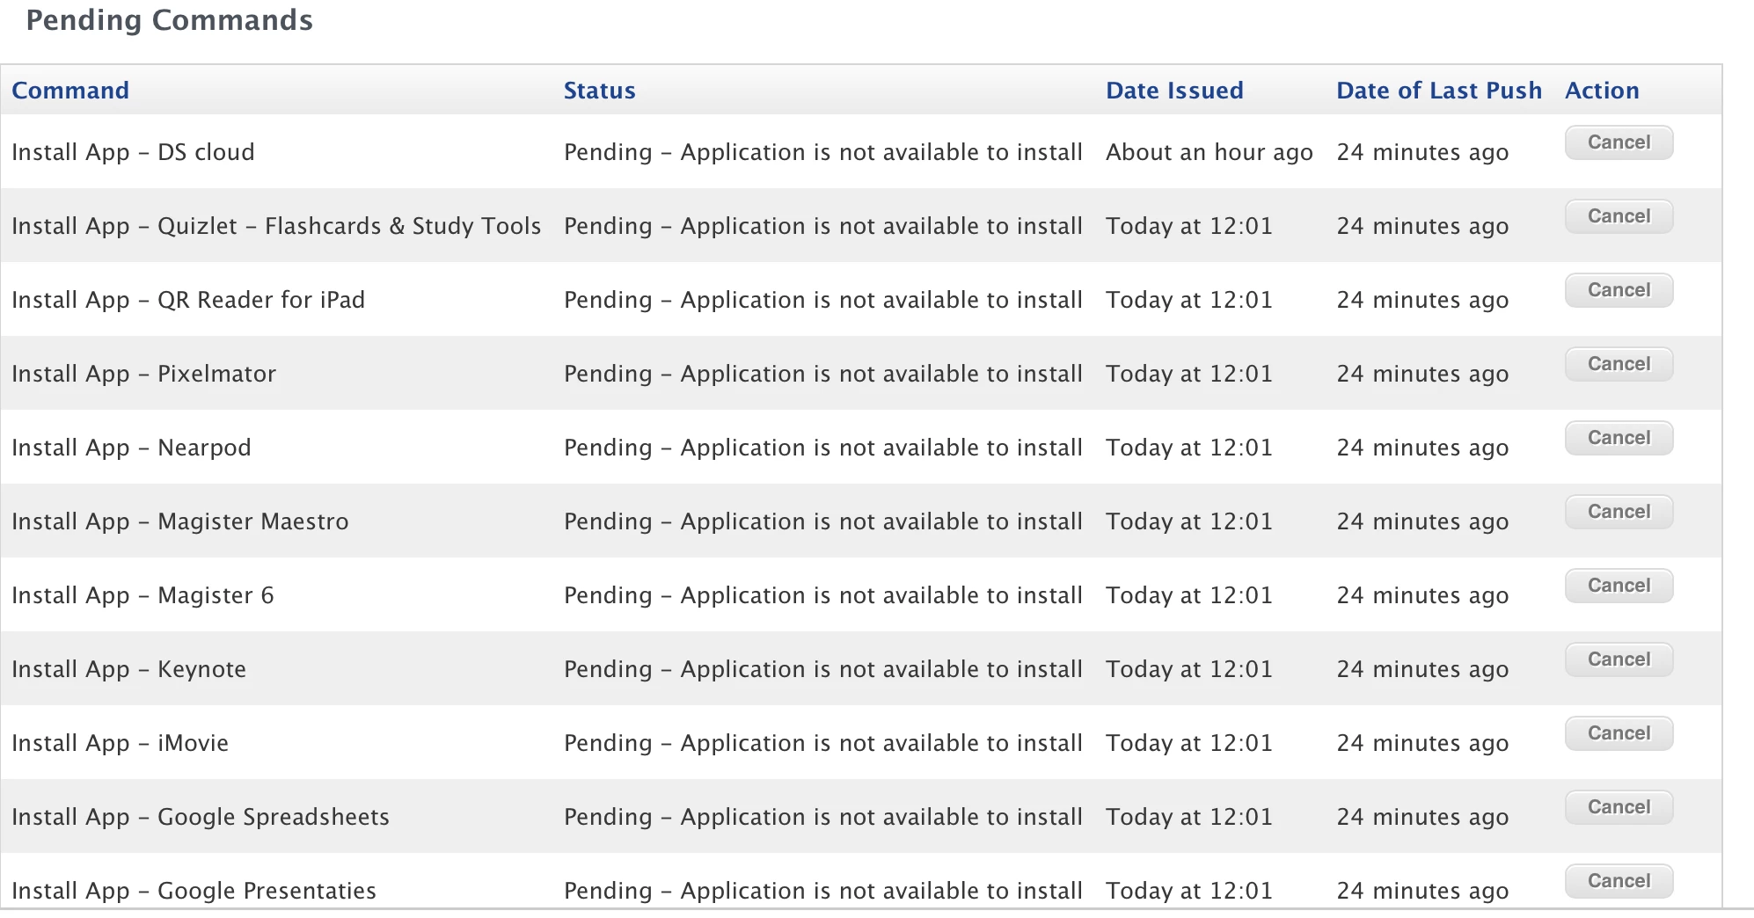The height and width of the screenshot is (918, 1754).
Task: Cancel the Nearpod install command
Action: (x=1619, y=438)
